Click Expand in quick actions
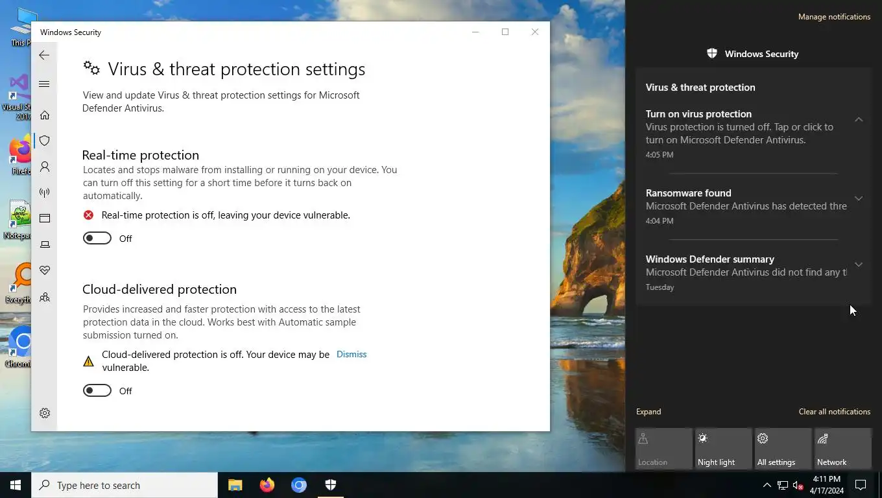 (649, 412)
